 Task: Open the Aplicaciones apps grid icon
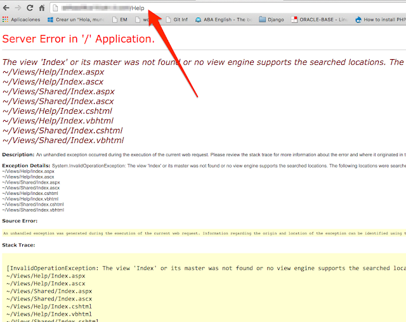click(5, 20)
